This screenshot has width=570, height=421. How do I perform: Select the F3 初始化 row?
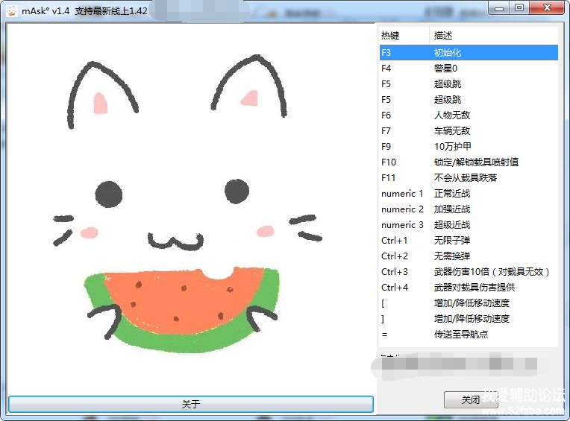click(469, 53)
